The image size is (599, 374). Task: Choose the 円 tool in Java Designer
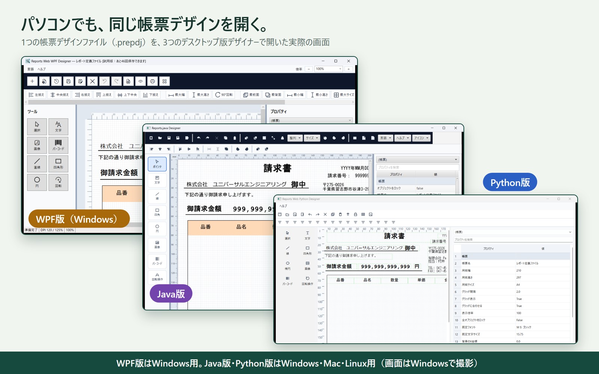pos(157,229)
